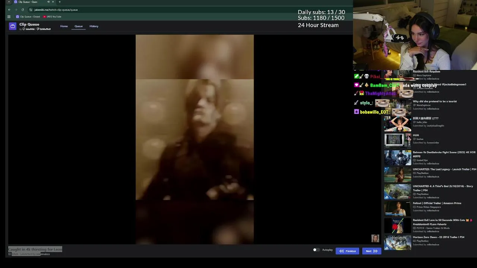Click the PLITCH - Game Trainer & Mods channel
477x268 pixels.
click(433, 228)
